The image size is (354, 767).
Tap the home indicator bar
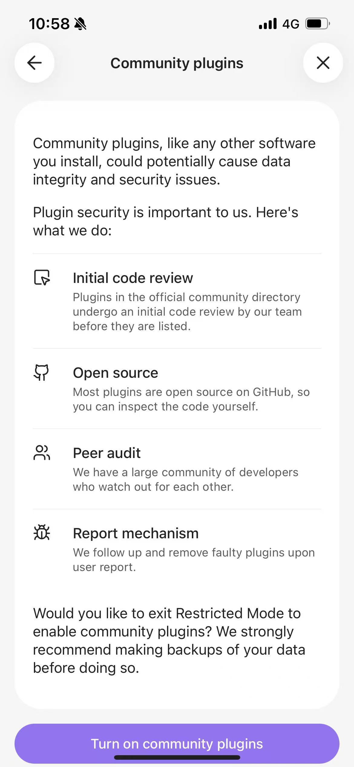tap(177, 757)
